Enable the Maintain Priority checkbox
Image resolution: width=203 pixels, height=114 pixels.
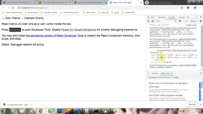click(x=22, y=18)
